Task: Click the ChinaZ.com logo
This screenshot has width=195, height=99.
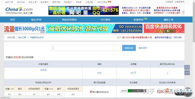Action: point(19,11)
